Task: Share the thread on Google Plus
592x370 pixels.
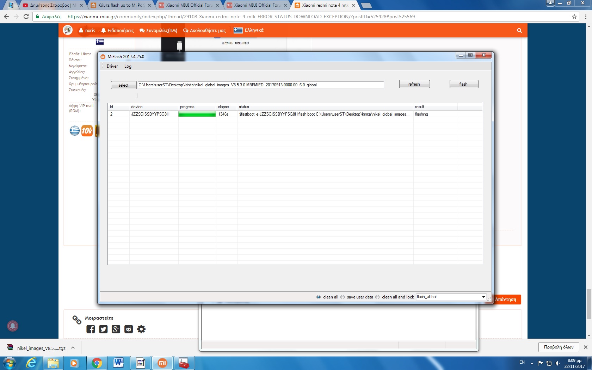Action: coord(116,329)
